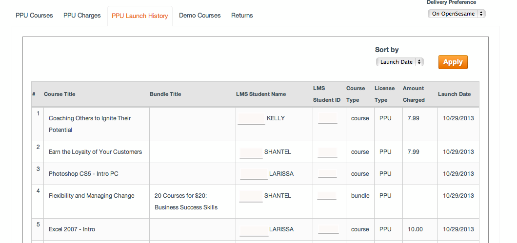Click the Bundle Title column header
This screenshot has width=517, height=243.
165,94
